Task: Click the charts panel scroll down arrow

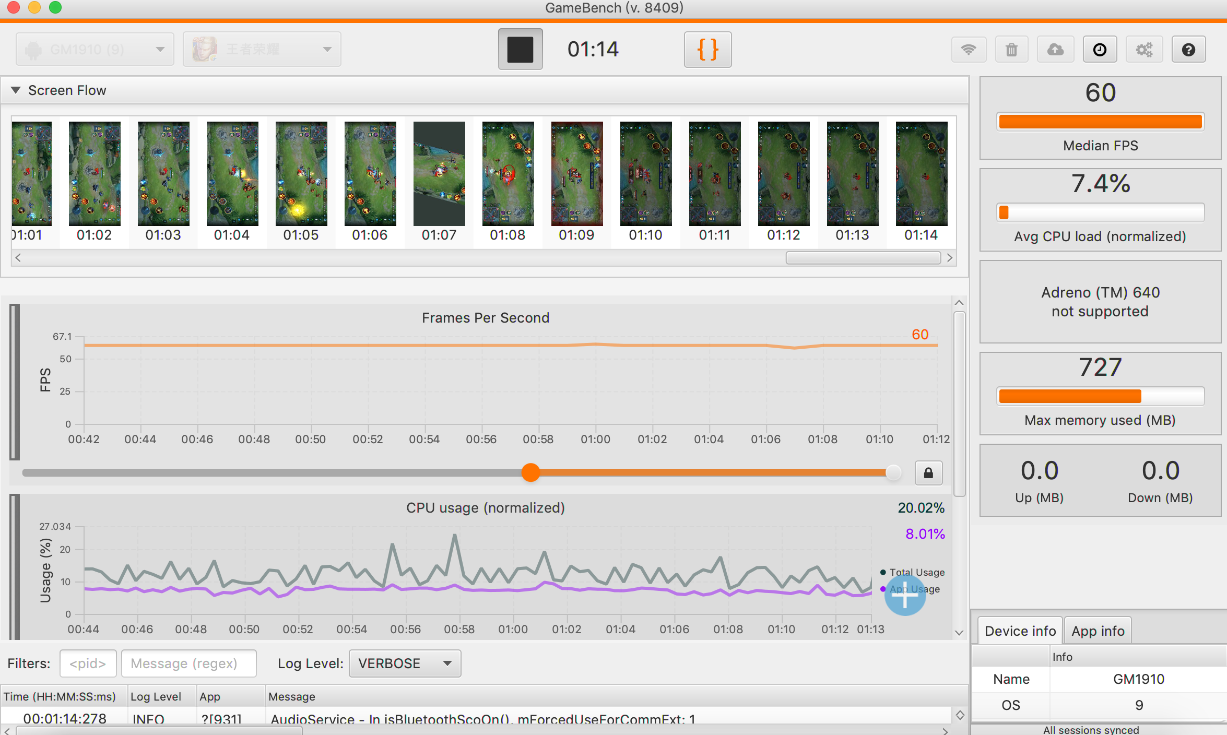Action: pos(959,632)
